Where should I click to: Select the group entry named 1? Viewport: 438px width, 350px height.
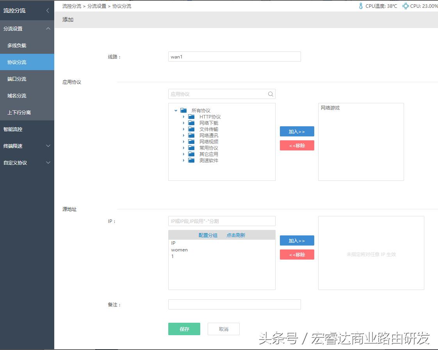(173, 256)
